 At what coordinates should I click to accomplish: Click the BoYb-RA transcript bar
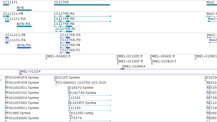click(25, 26)
